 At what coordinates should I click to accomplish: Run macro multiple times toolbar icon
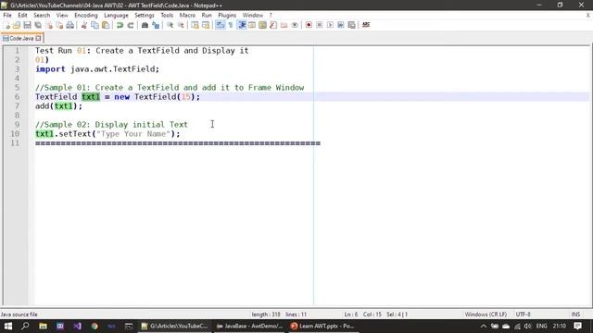tap(340, 25)
